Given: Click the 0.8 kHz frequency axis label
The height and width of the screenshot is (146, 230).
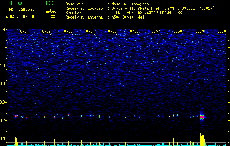Looking at the screenshot, I should coord(3,102).
